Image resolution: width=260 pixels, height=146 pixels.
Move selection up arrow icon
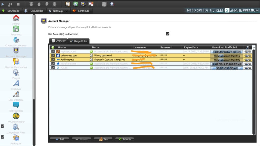pos(39,4)
